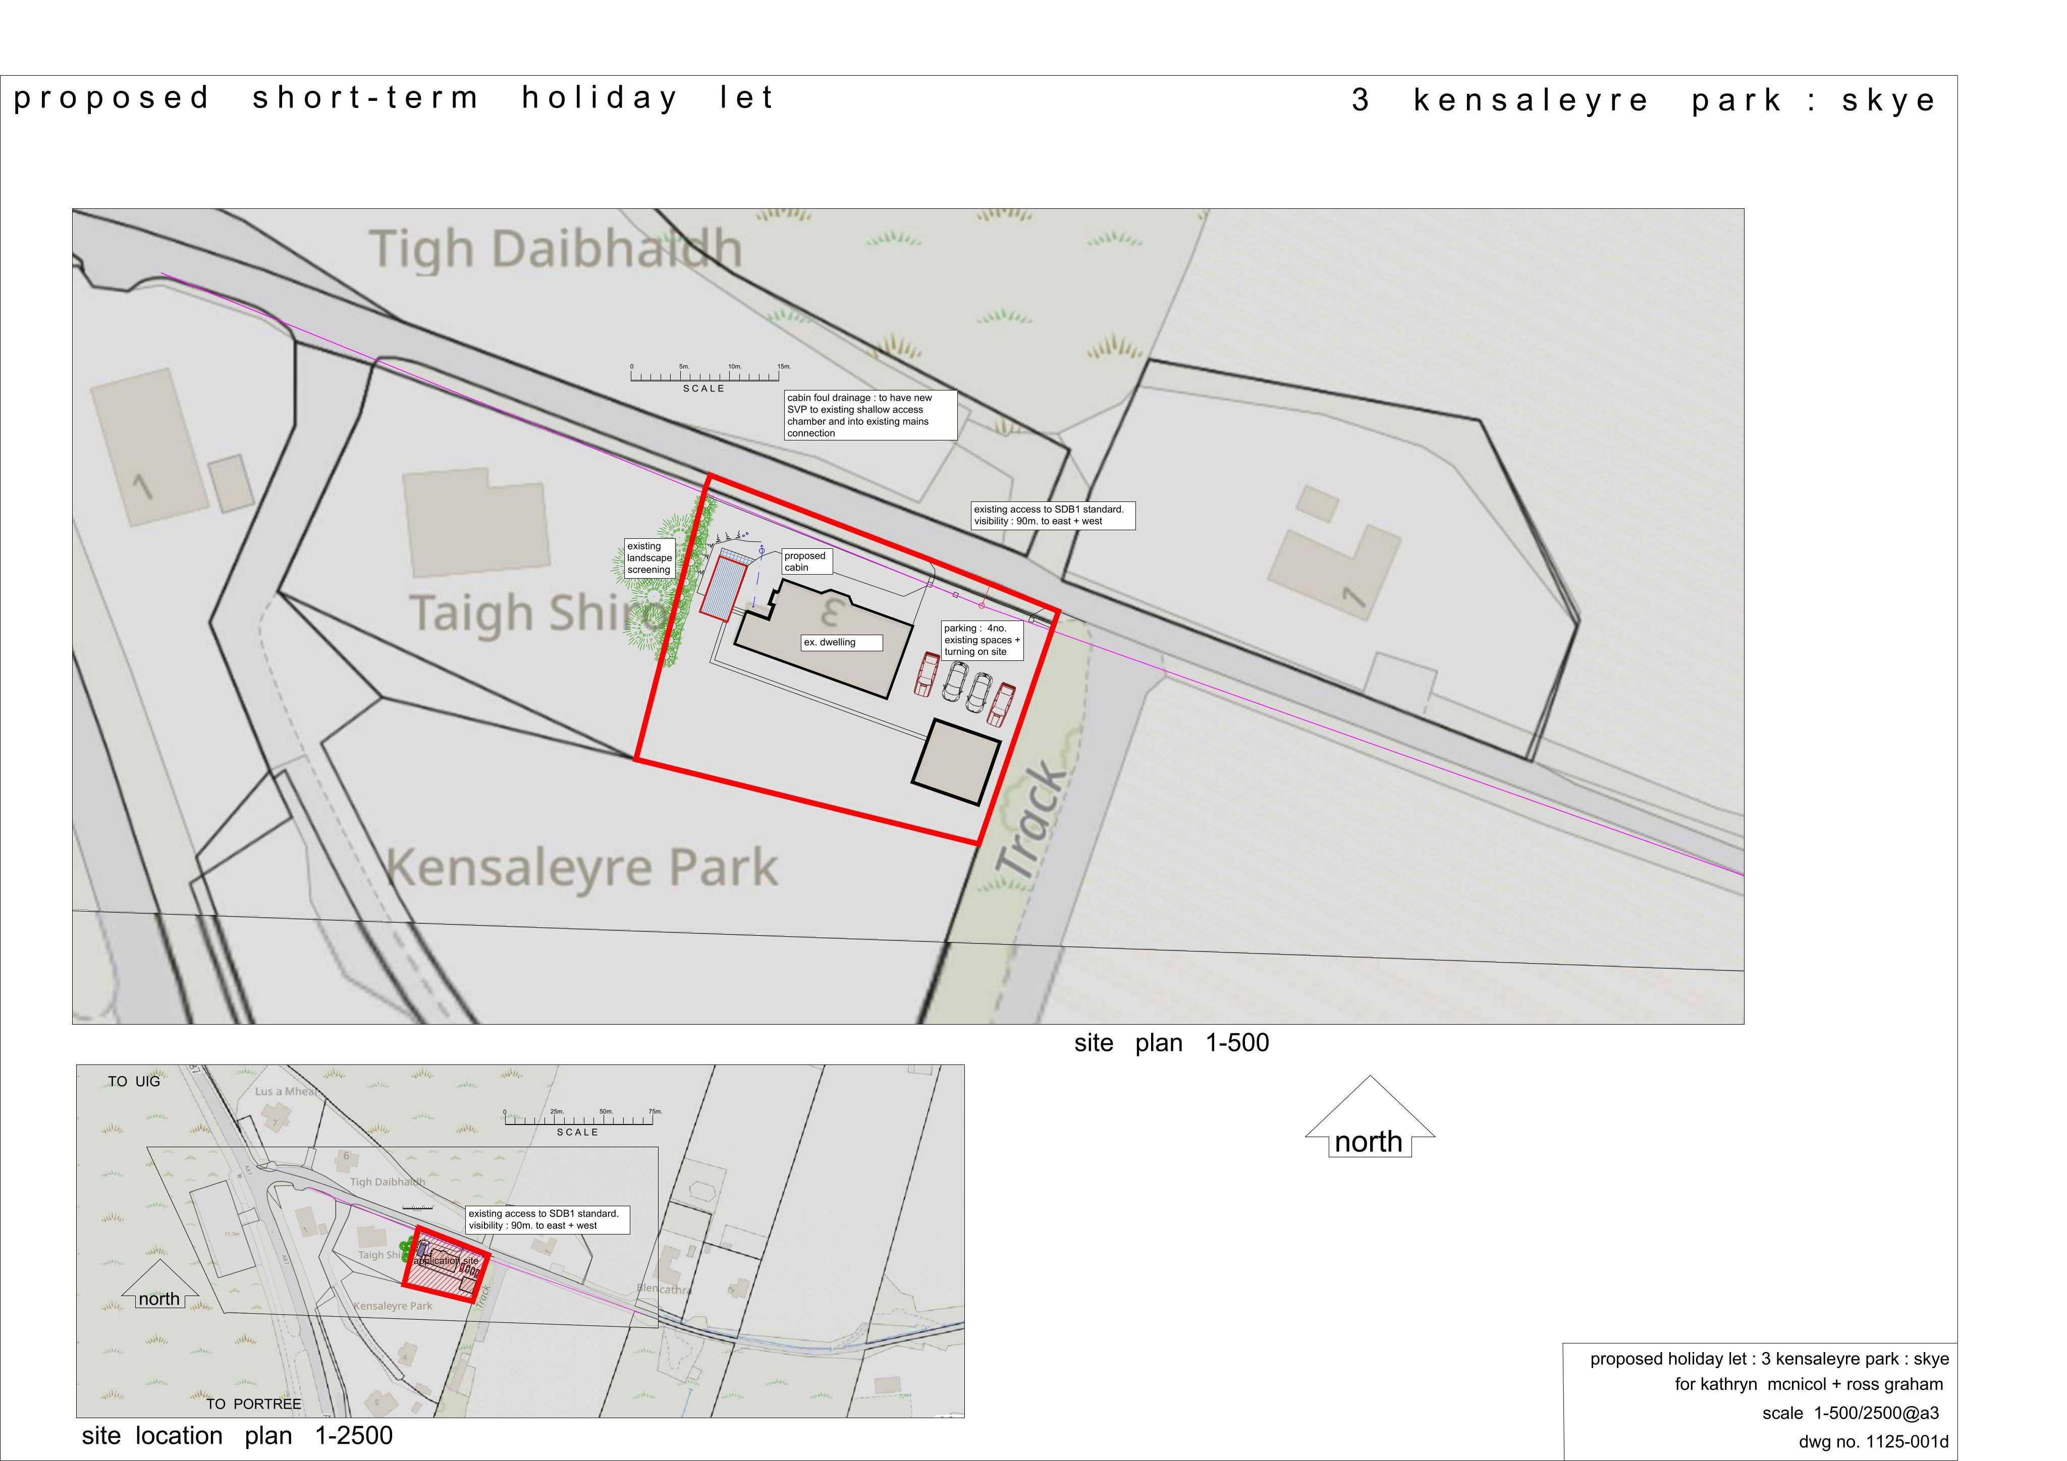Screen dimensions: 2067x1461
Task: Click the 'site location plan 1-2500' caption
Action: [237, 1436]
